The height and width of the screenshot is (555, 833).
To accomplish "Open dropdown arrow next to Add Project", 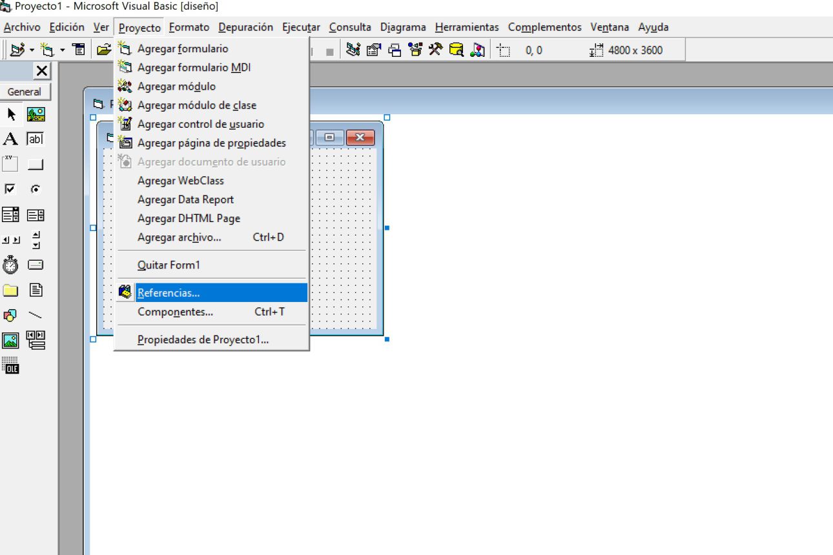I will 32,50.
